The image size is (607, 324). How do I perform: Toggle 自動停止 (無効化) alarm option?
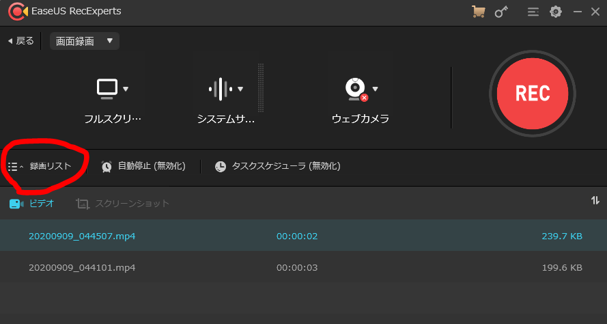point(143,166)
